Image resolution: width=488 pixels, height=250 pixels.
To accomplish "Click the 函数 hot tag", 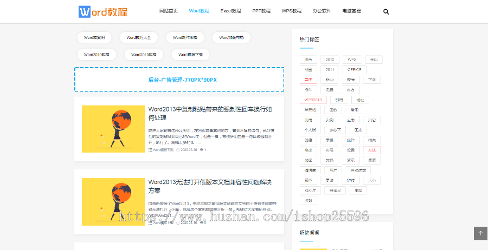I will pos(333,110).
